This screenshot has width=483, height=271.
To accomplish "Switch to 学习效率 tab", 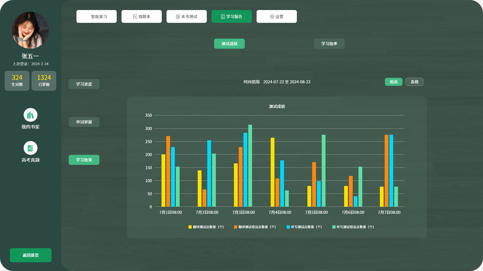I will point(329,44).
